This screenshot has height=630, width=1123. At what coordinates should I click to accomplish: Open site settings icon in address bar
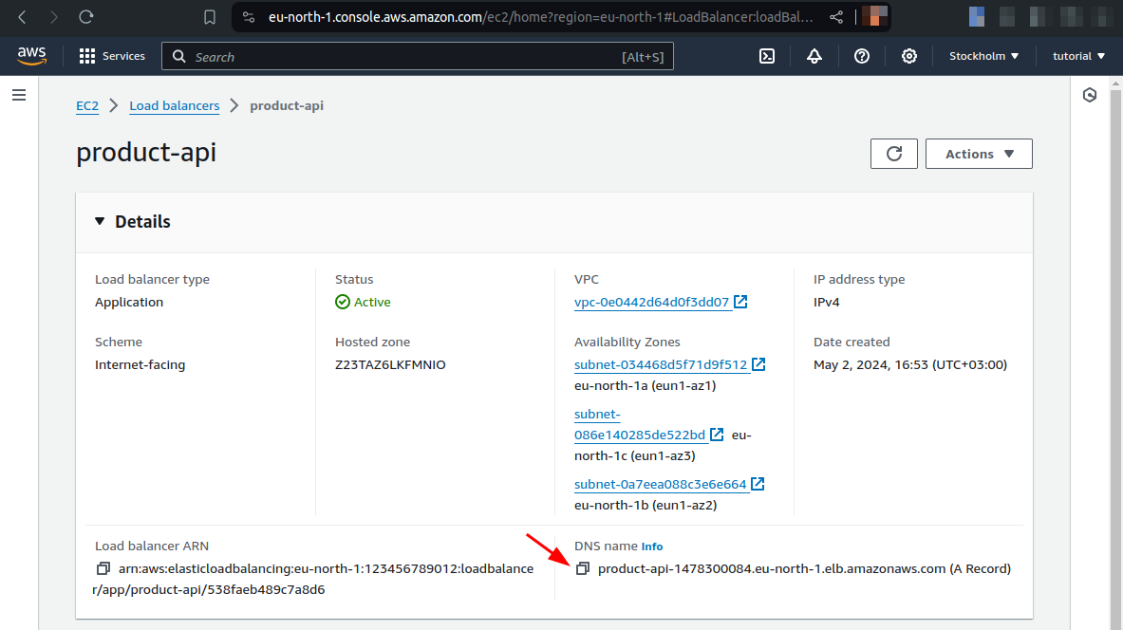pyautogui.click(x=249, y=17)
